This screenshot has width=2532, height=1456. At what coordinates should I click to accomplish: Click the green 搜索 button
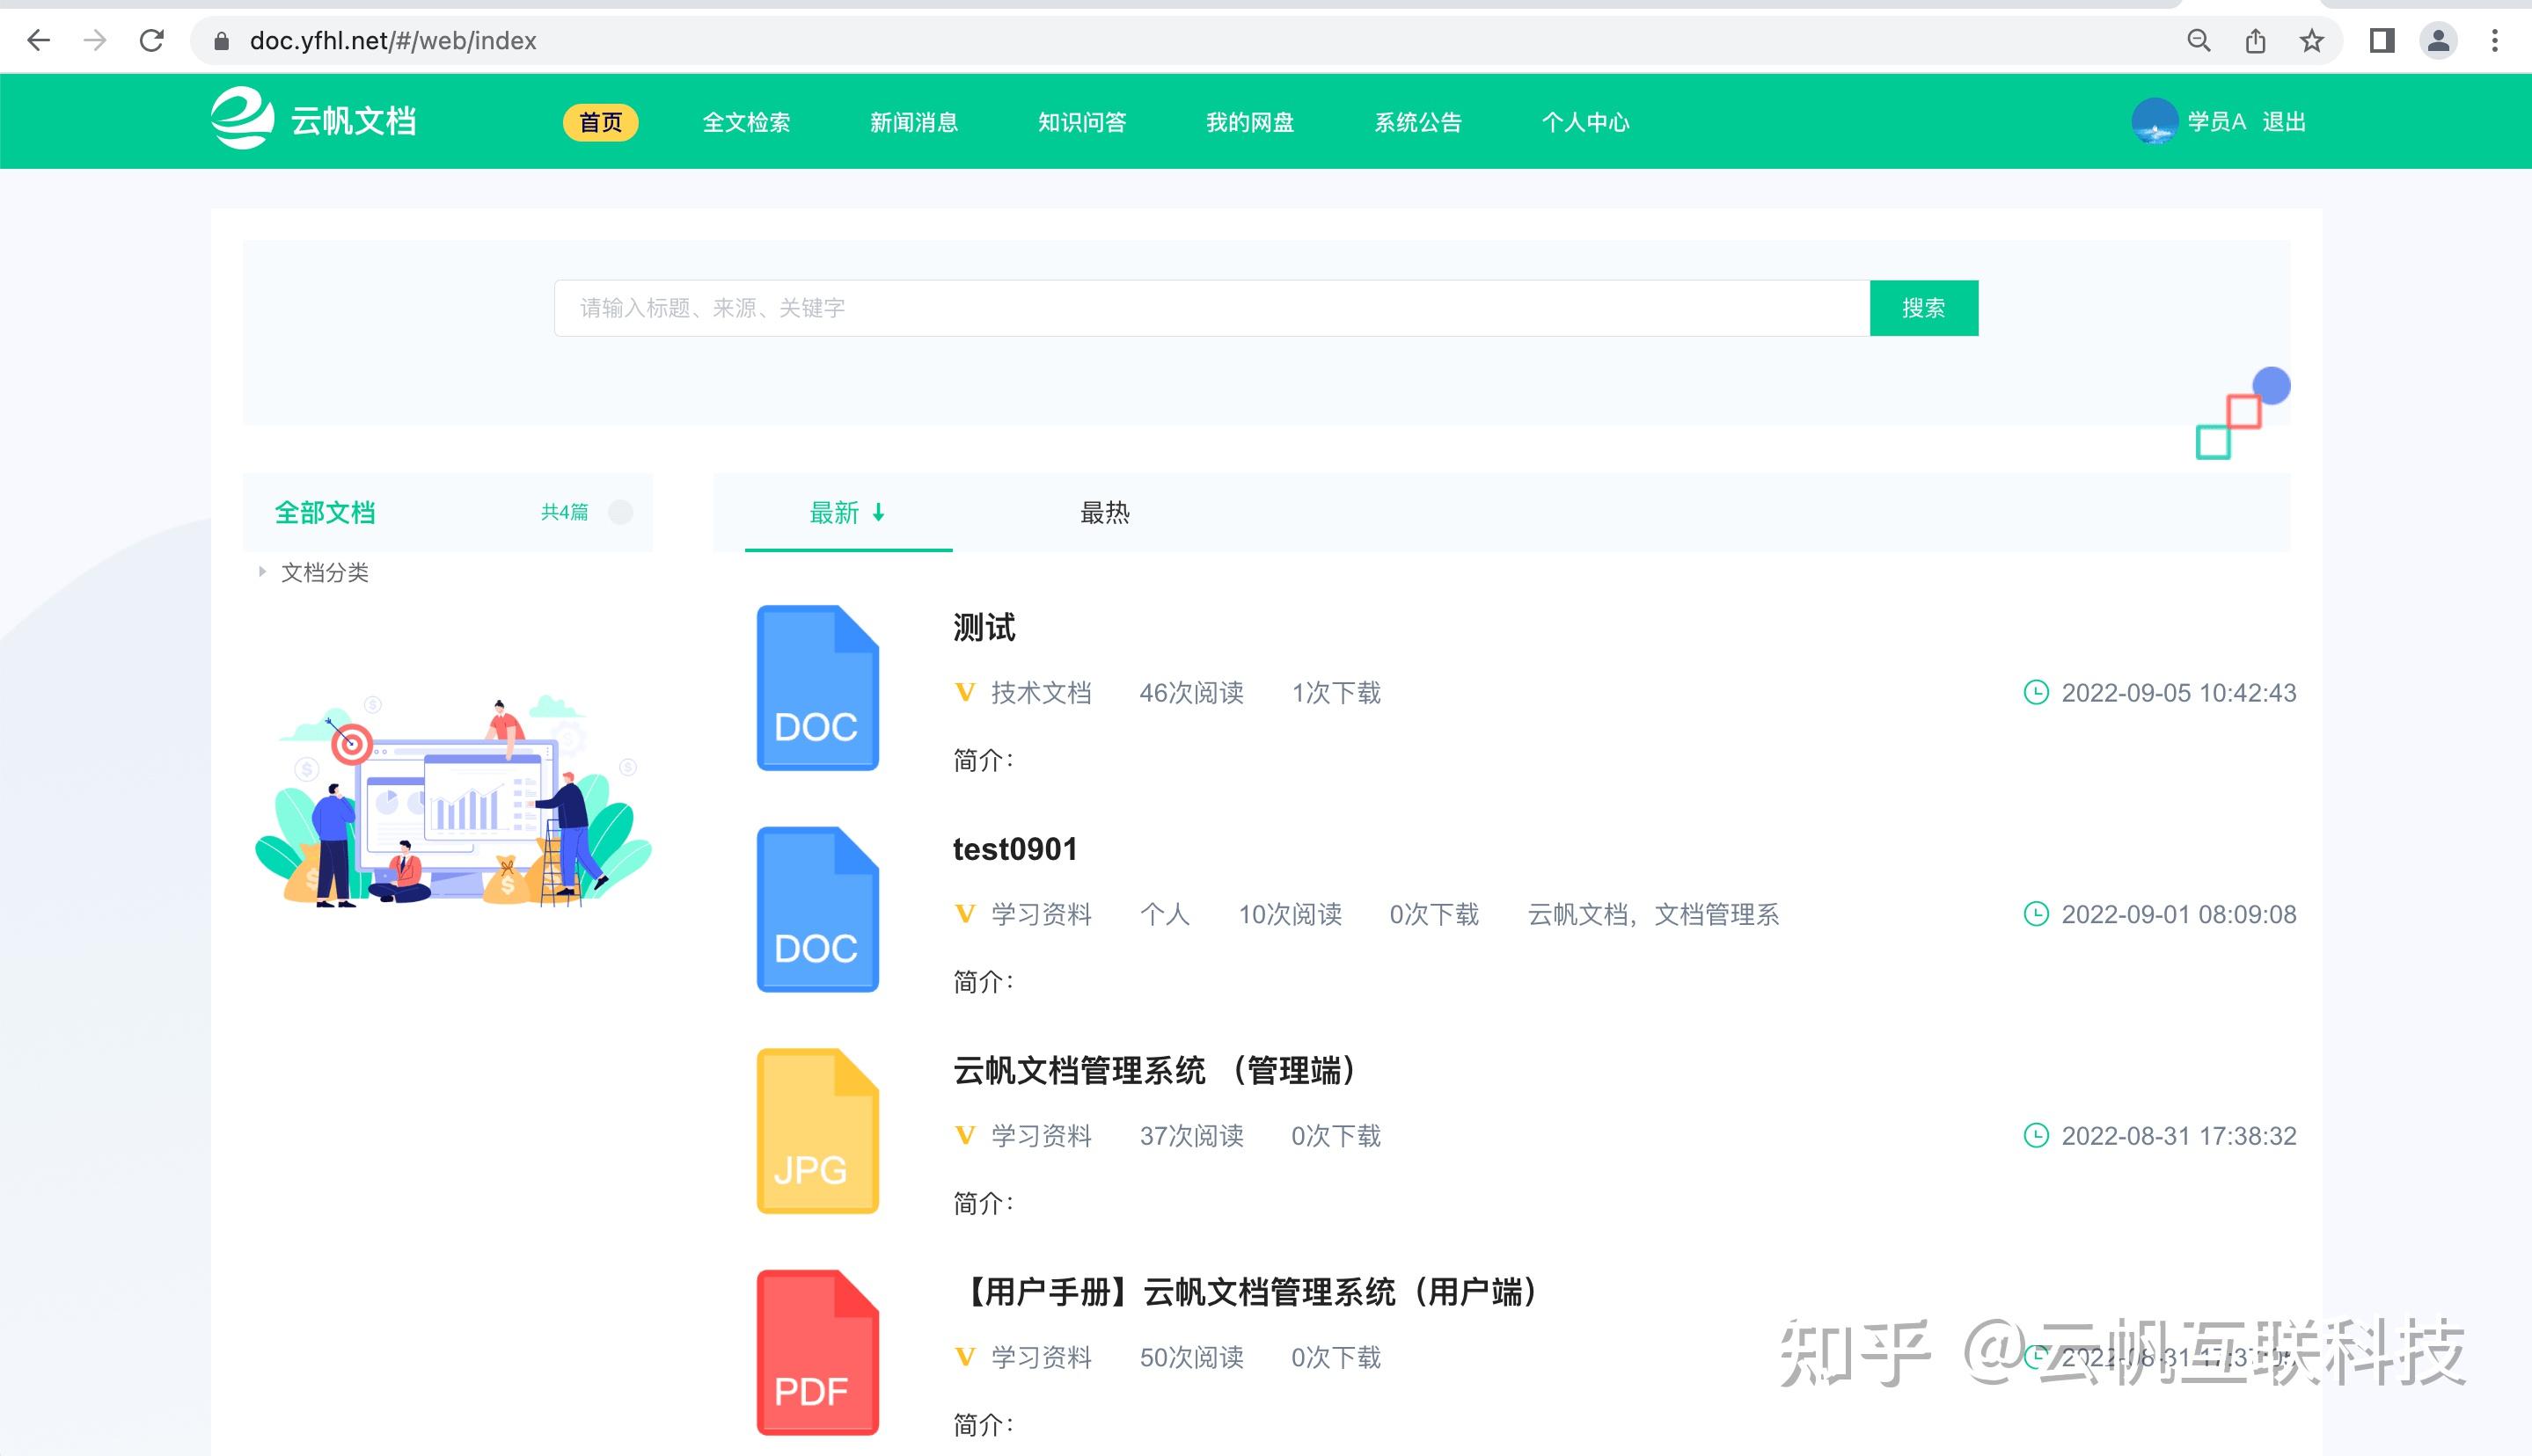1924,308
